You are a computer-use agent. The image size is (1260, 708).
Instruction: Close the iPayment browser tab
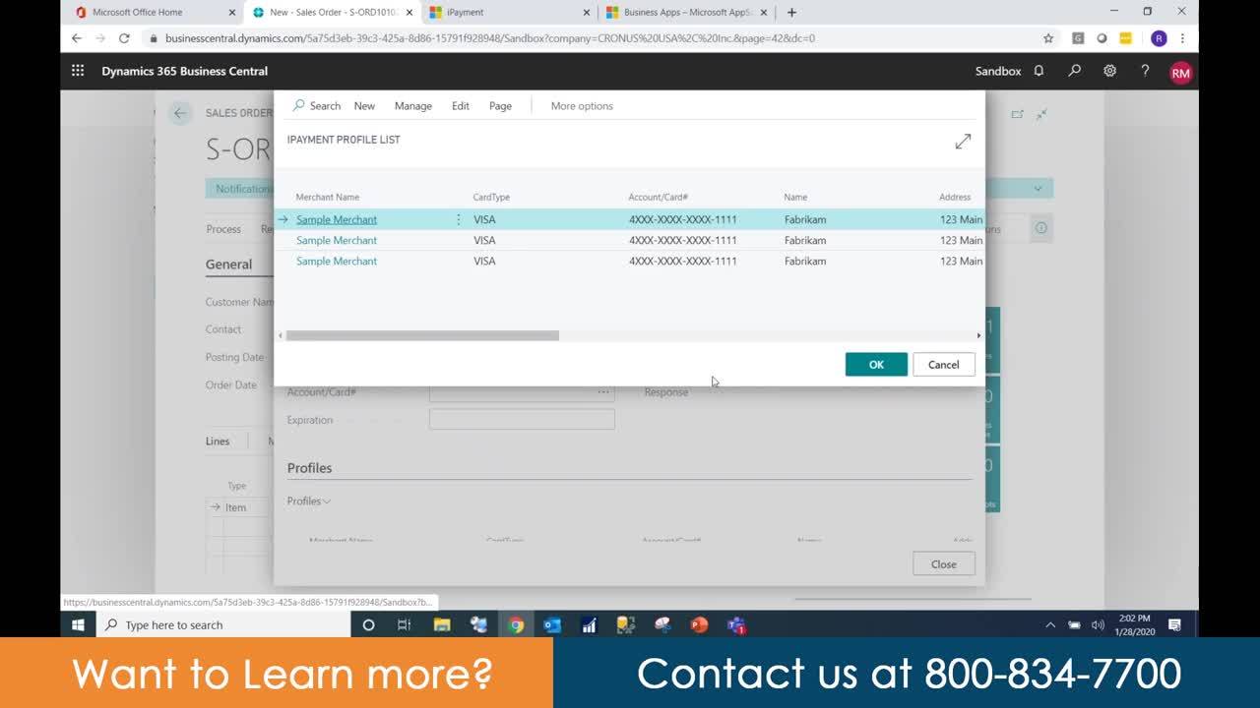click(587, 13)
